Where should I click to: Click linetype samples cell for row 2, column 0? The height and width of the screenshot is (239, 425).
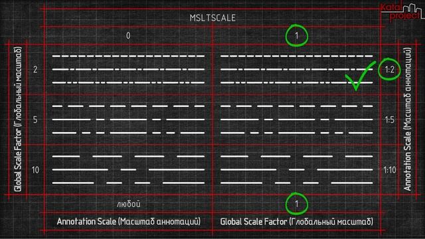[128, 69]
